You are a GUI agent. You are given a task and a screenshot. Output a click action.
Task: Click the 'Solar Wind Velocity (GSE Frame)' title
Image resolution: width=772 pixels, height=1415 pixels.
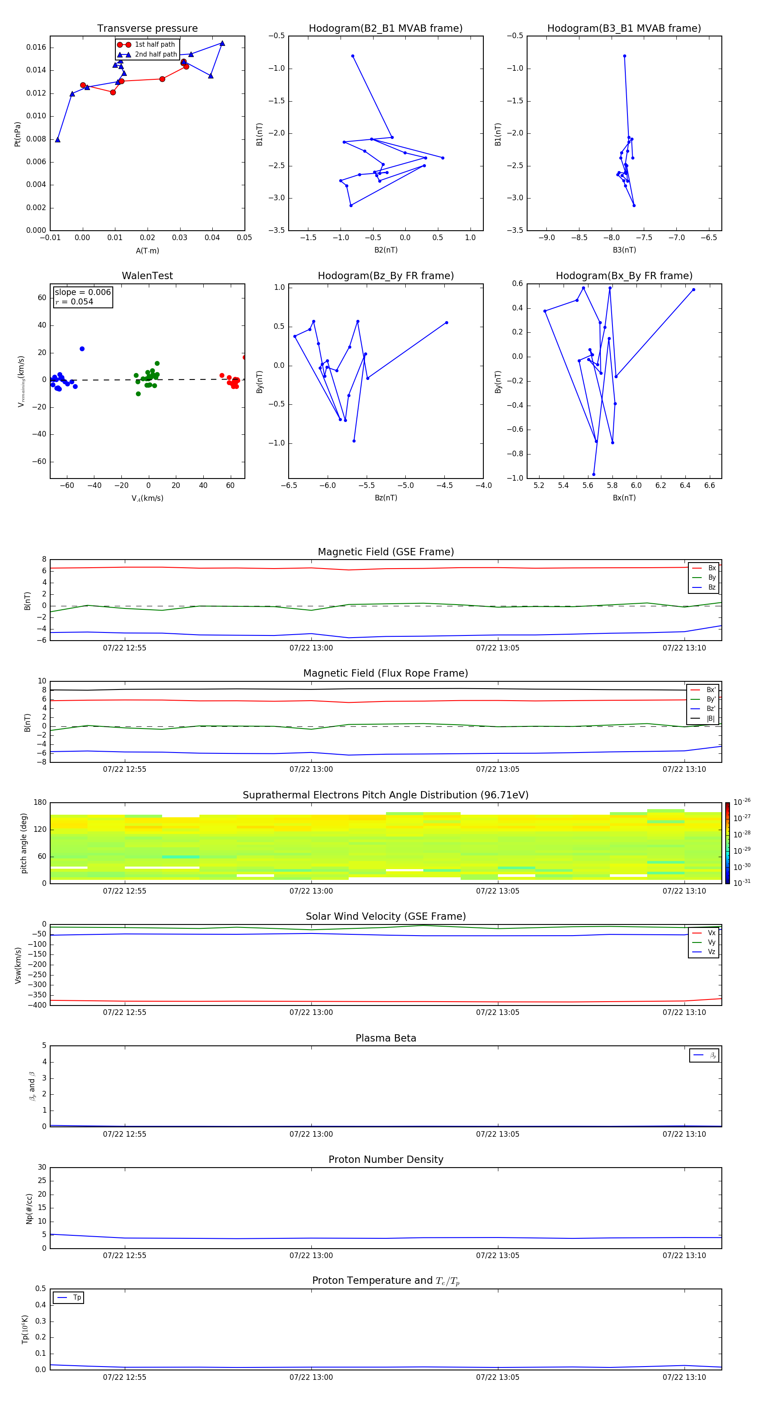[386, 916]
